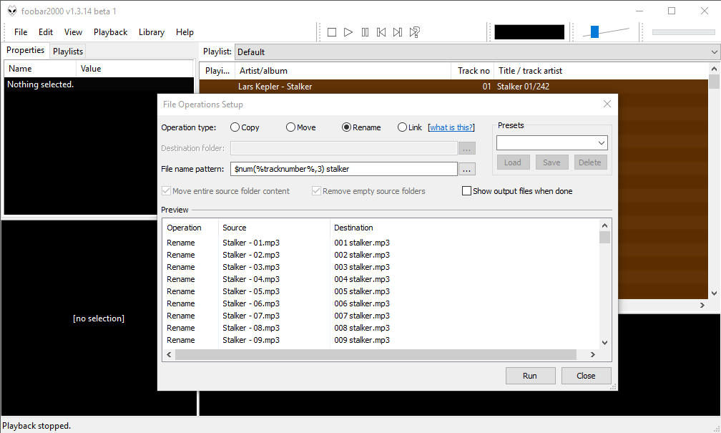This screenshot has height=433, width=721.
Task: Expand the Playlist Default dropdown
Action: 714,52
